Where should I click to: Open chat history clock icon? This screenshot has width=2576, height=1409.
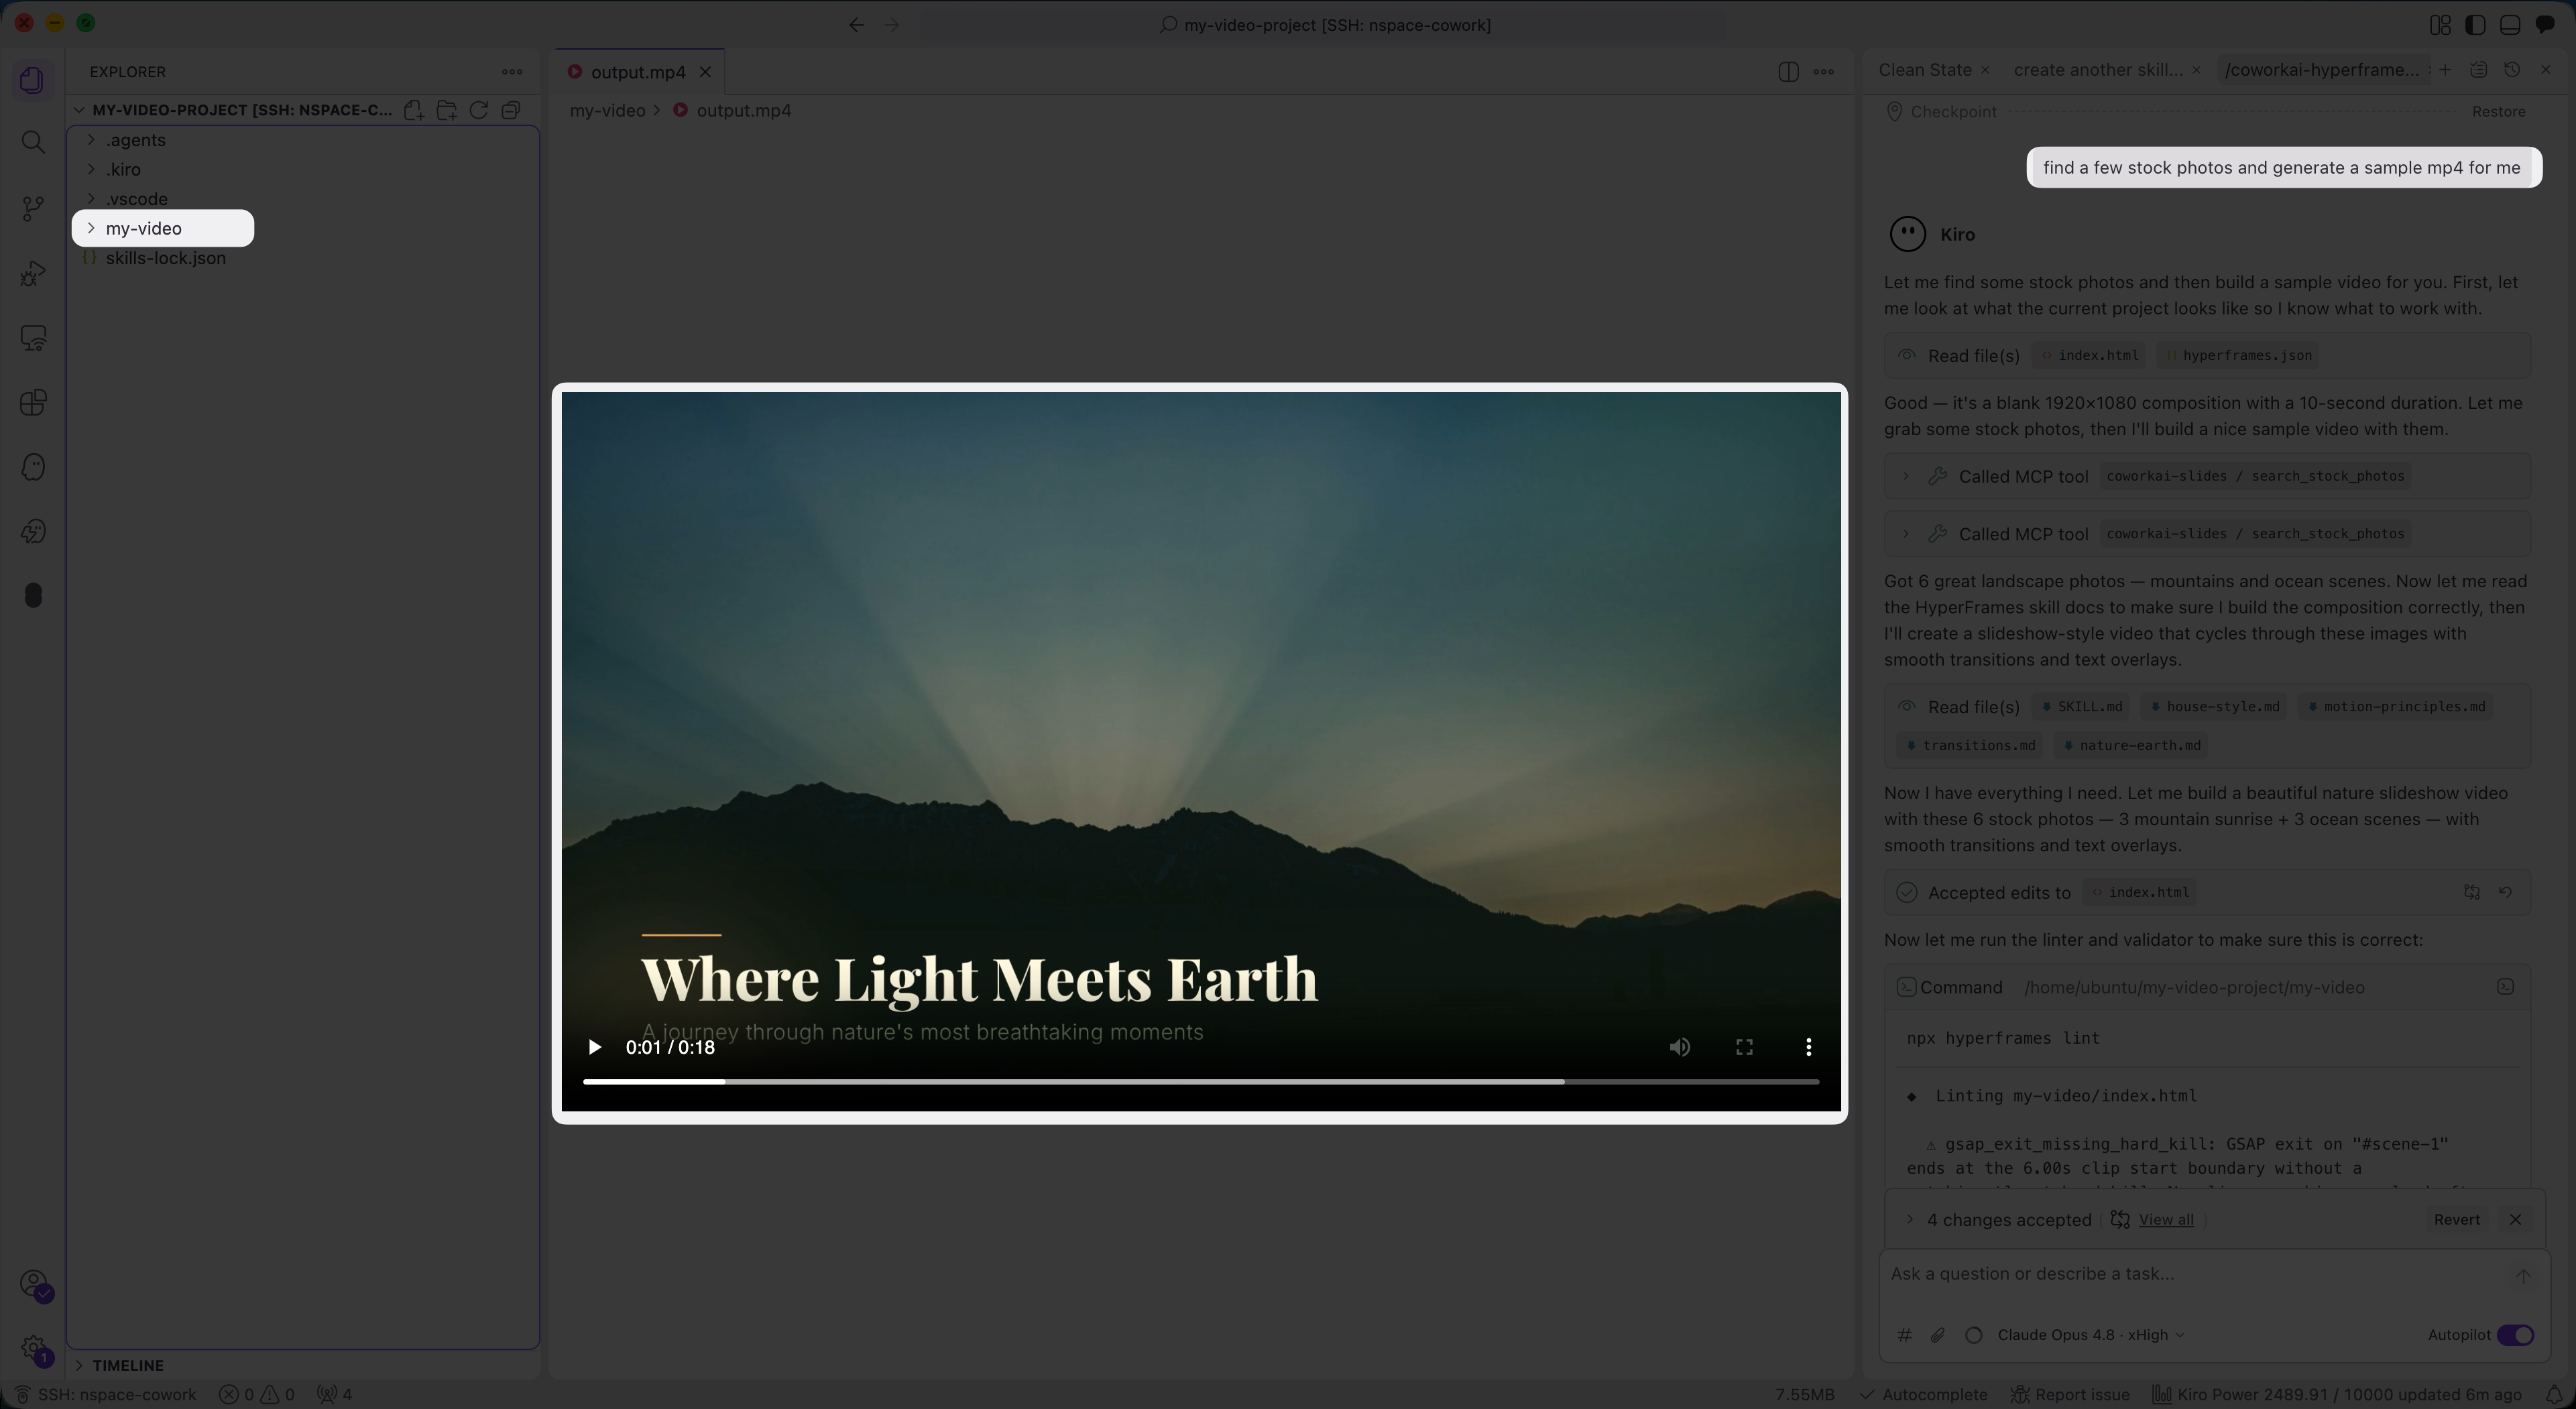(x=2512, y=70)
